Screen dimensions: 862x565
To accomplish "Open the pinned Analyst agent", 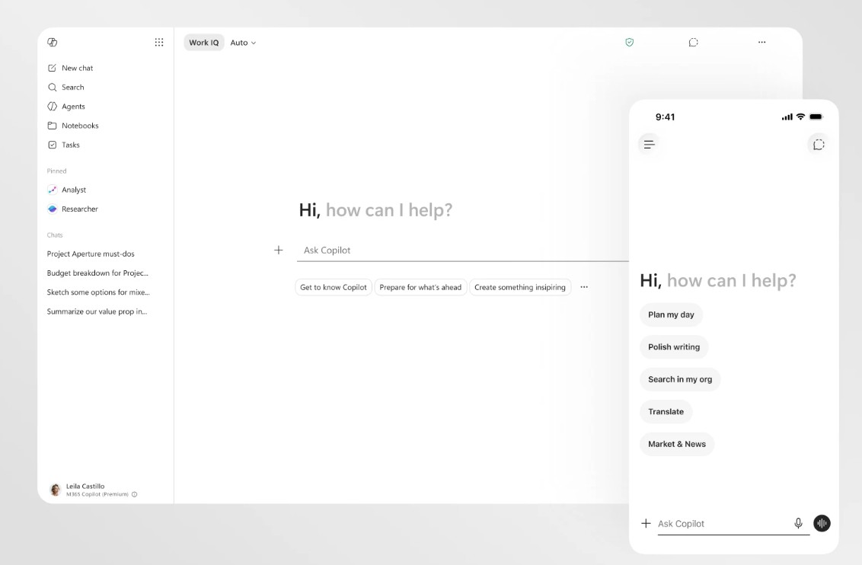I will 74,190.
